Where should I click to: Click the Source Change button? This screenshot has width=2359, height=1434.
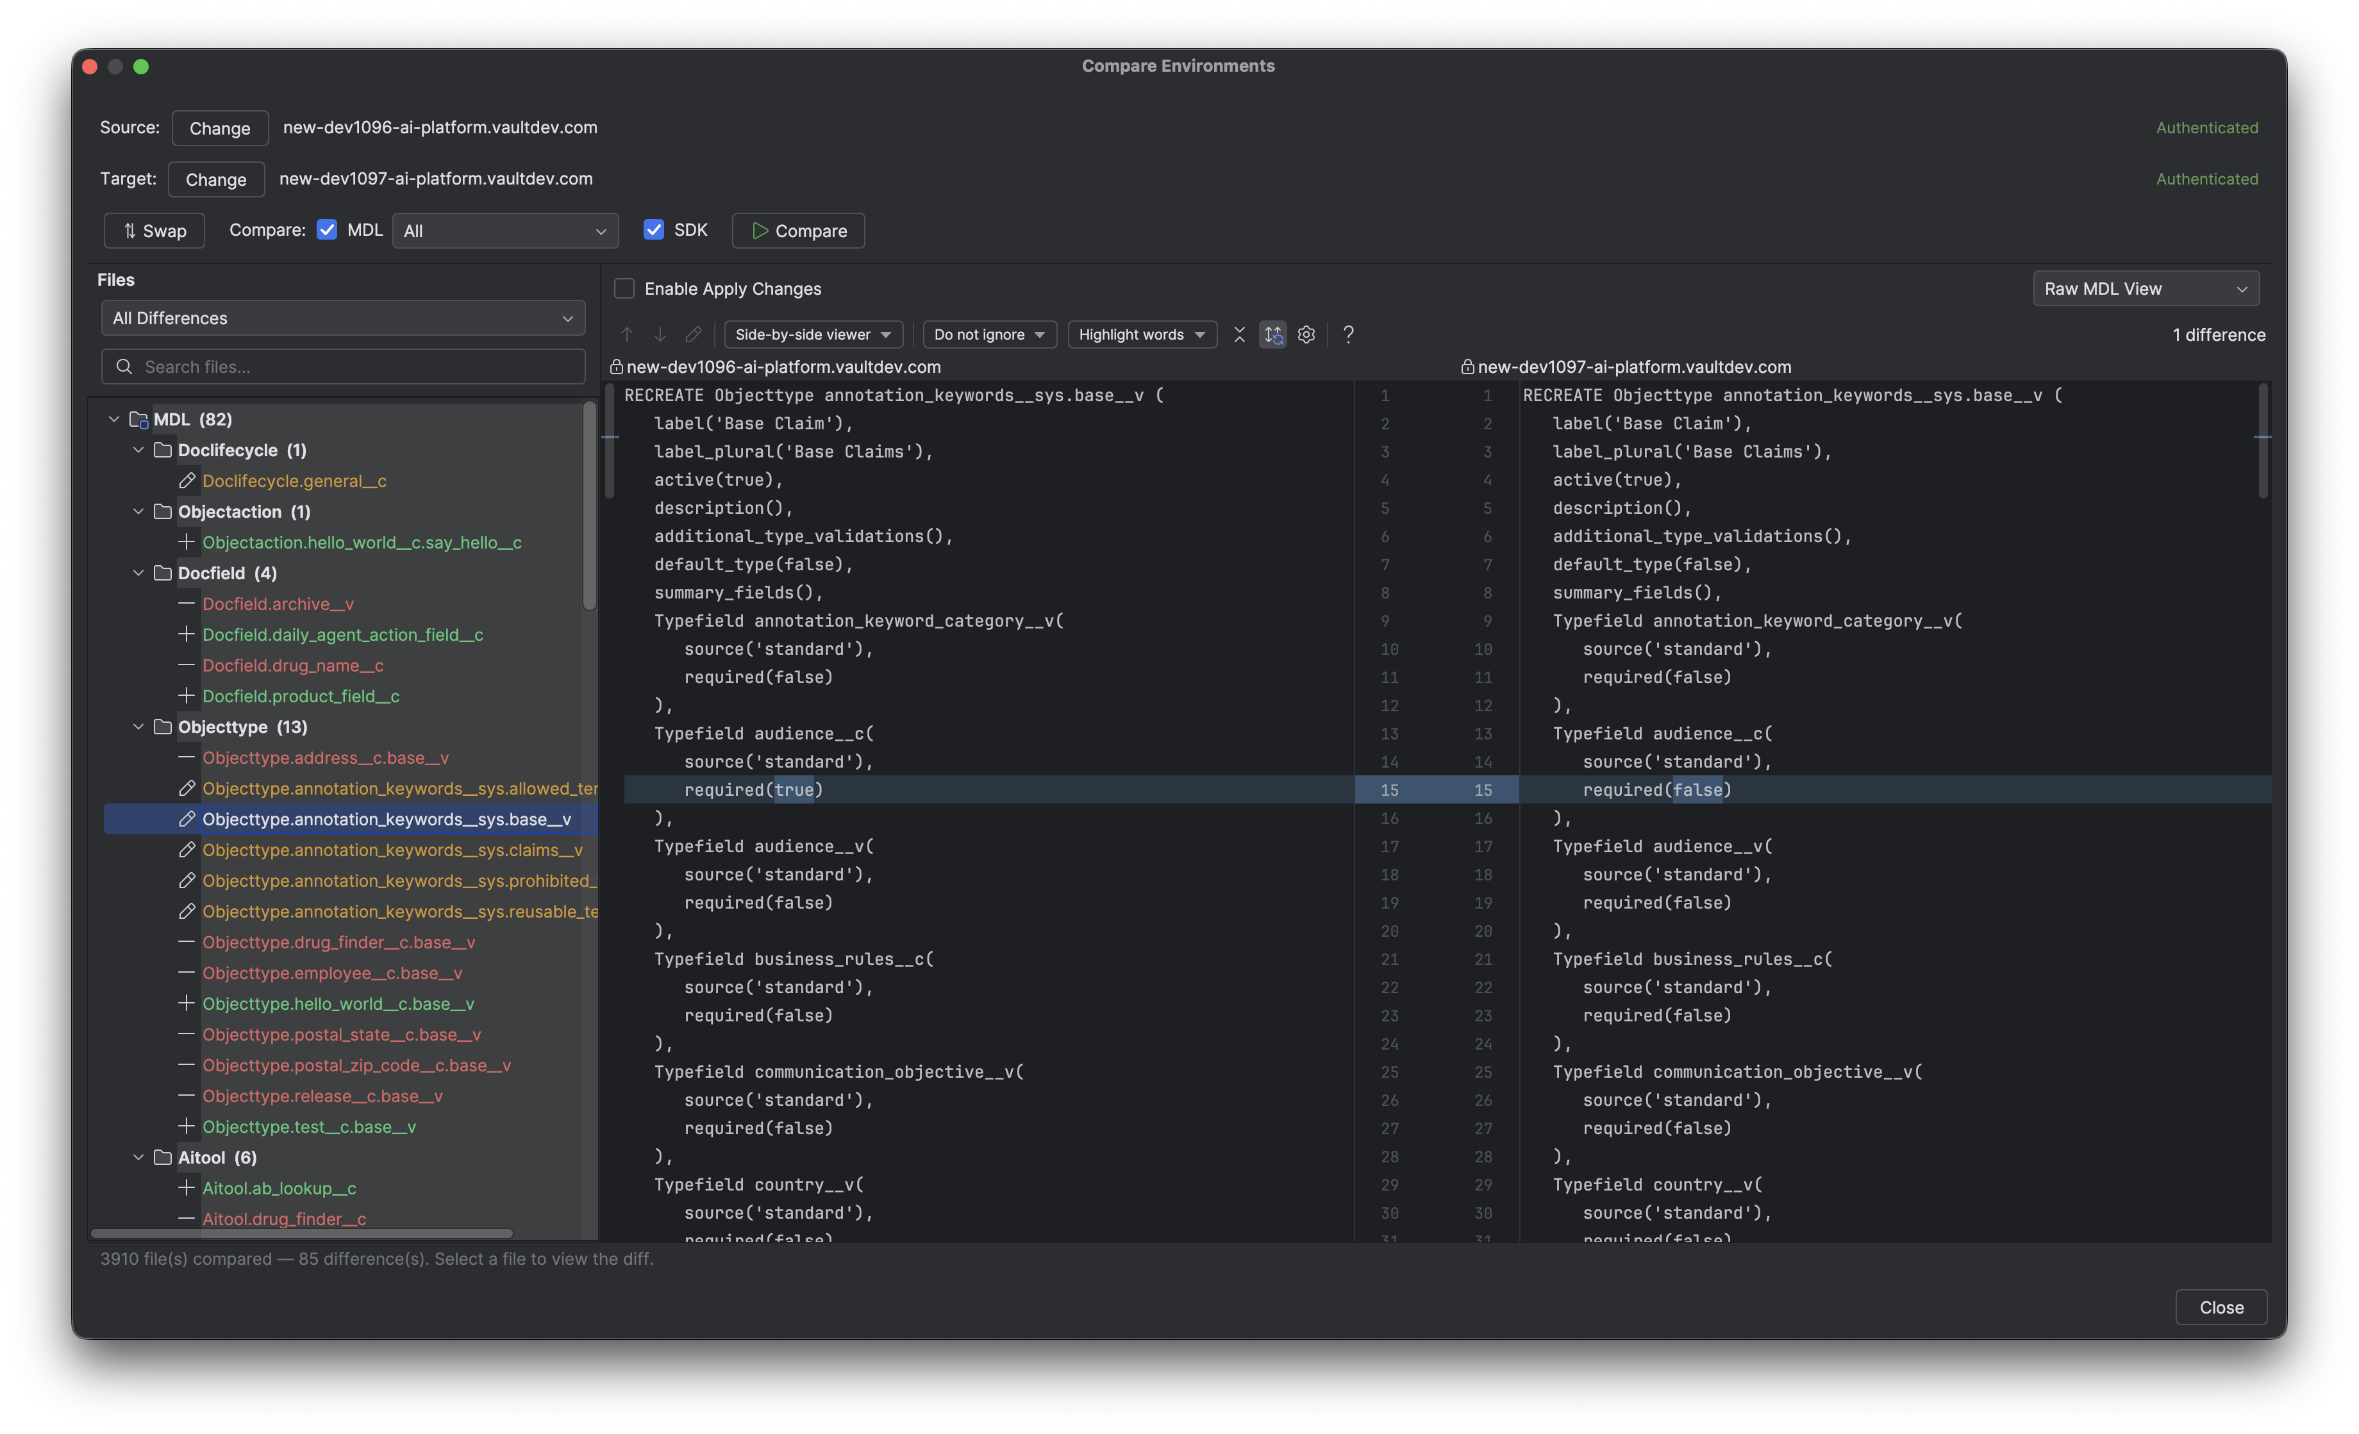coord(221,128)
